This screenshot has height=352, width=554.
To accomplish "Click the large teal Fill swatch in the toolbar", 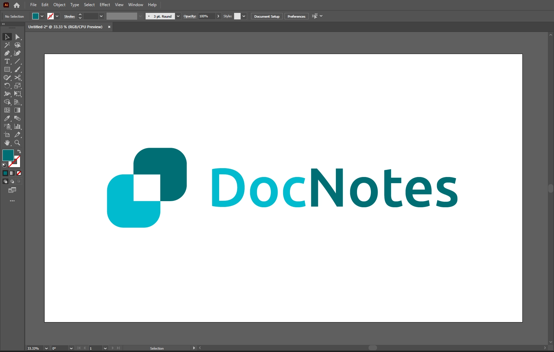I will click(8, 155).
